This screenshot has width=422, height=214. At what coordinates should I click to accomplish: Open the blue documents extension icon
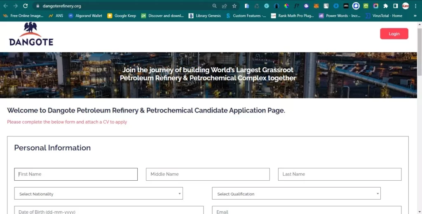(246, 6)
